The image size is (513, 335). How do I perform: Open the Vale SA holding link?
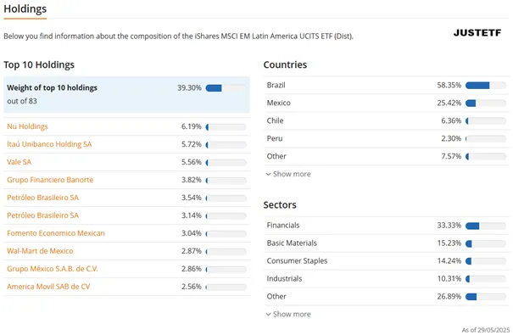click(20, 162)
